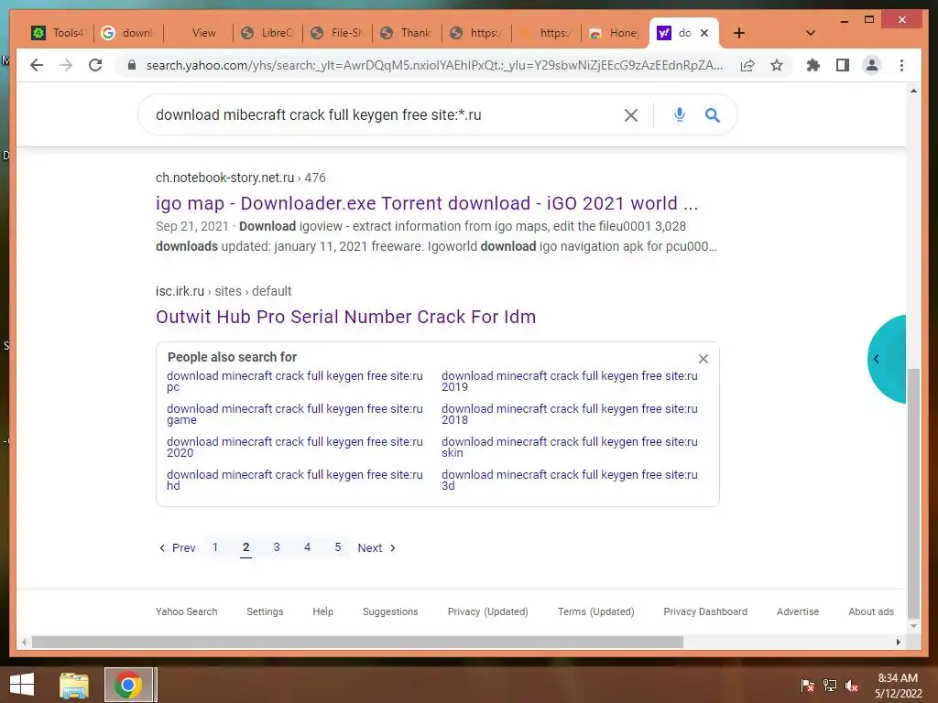Click the lock icon in address bar

pyautogui.click(x=132, y=65)
